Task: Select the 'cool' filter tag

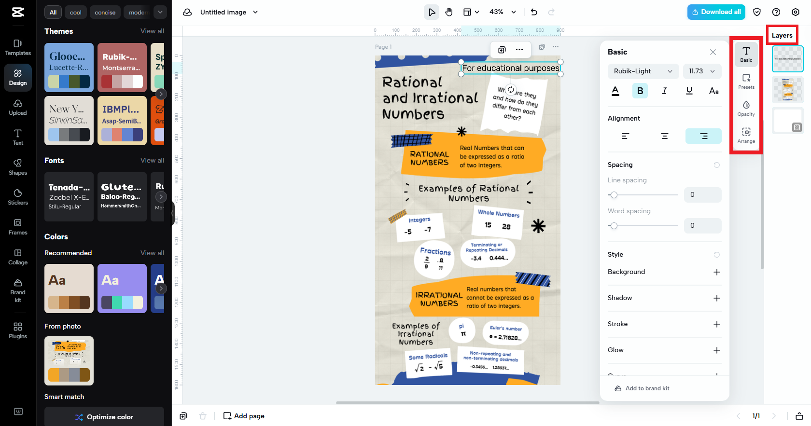Action: pos(75,12)
